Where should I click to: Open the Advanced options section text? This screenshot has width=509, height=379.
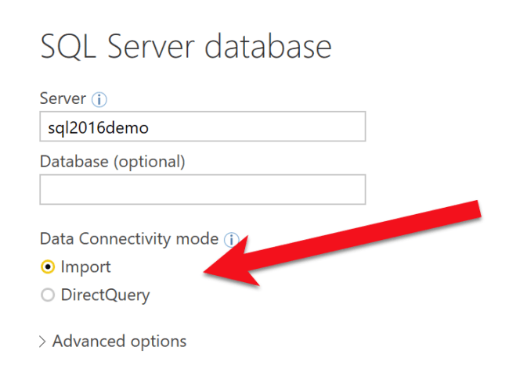tap(119, 341)
